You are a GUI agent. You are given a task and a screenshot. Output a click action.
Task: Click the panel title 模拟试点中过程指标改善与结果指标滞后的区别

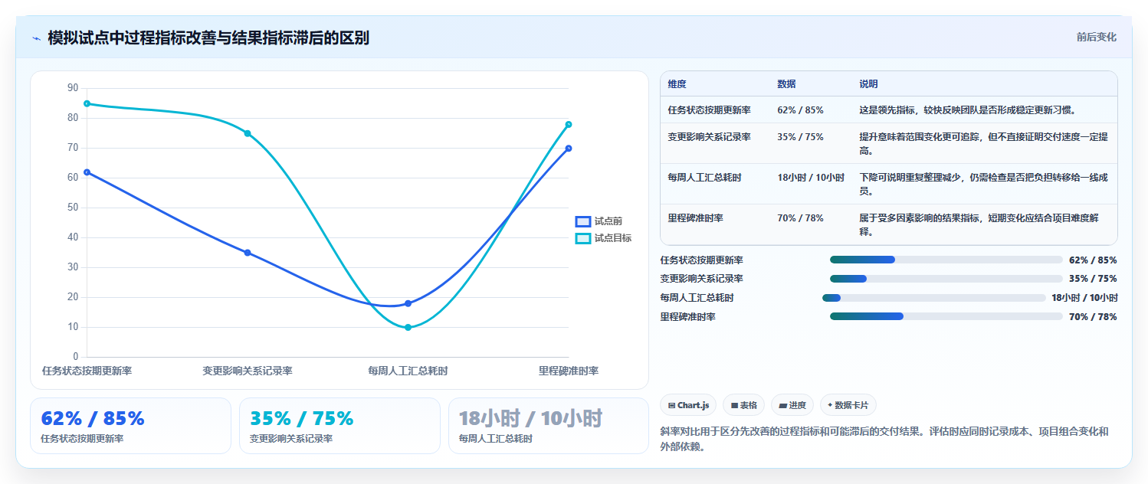pyautogui.click(x=208, y=38)
